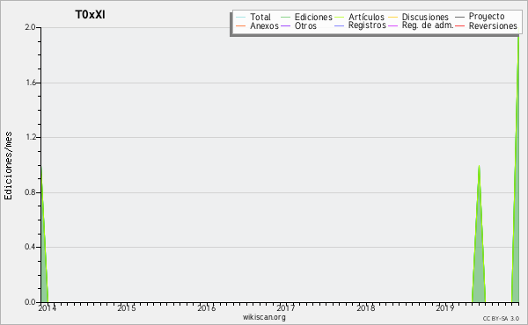Click the 2.0 y-axis value

[x=30, y=27]
